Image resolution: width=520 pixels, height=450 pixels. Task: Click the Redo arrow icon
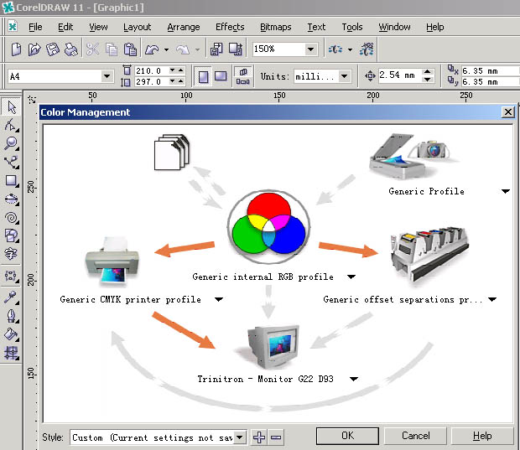tap(183, 49)
